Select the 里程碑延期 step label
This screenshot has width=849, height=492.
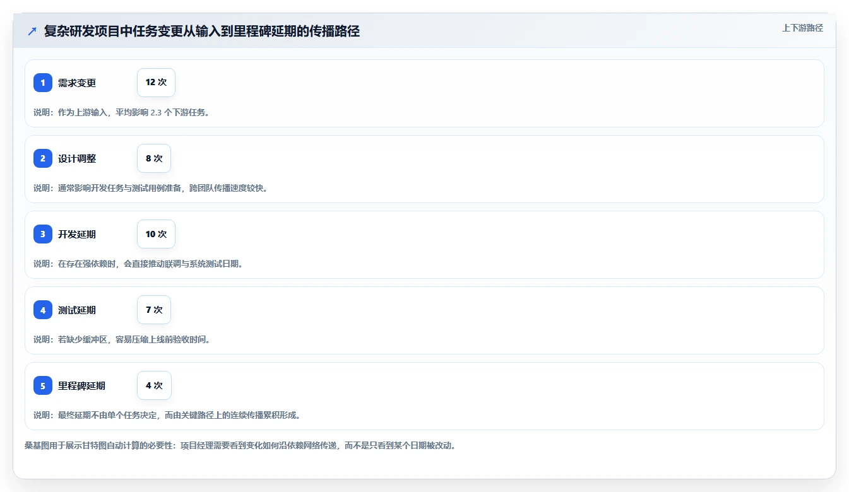pyautogui.click(x=81, y=385)
